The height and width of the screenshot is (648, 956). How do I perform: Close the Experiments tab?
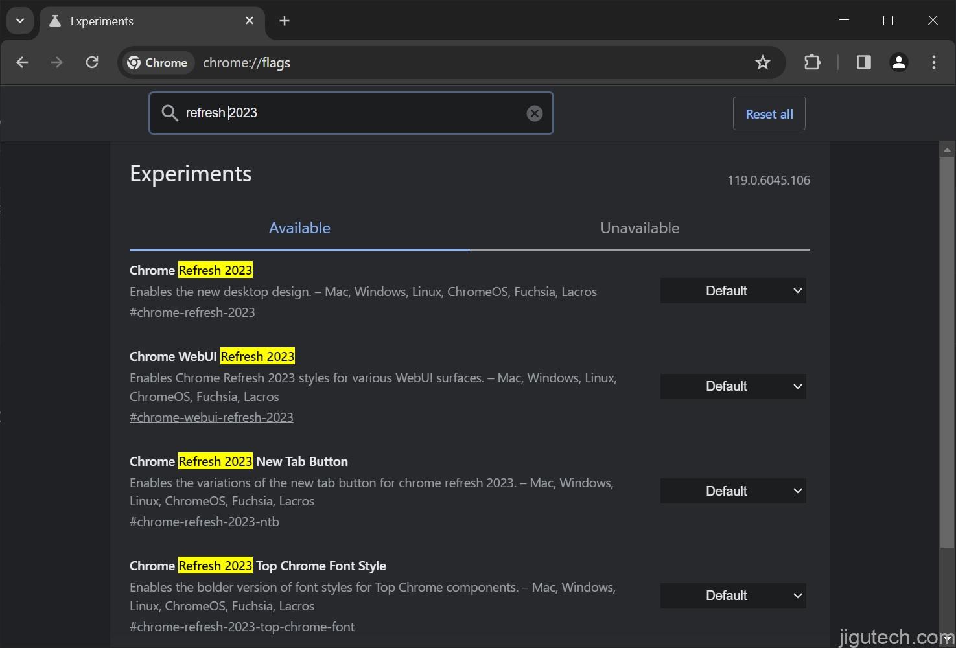pos(250,21)
